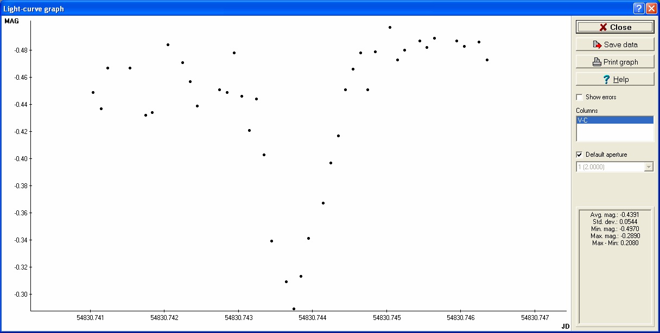660x333 pixels.
Task: Click the Save data disk icon
Action: tap(597, 44)
